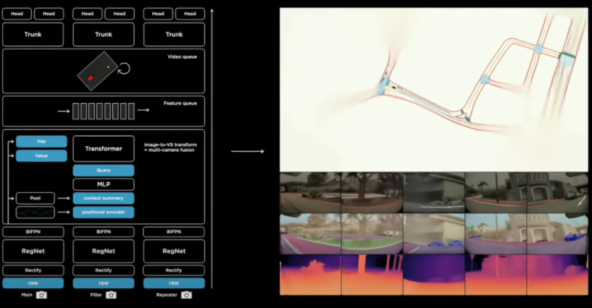Select the positional encoder block
This screenshot has height=308, width=592.
pos(103,212)
